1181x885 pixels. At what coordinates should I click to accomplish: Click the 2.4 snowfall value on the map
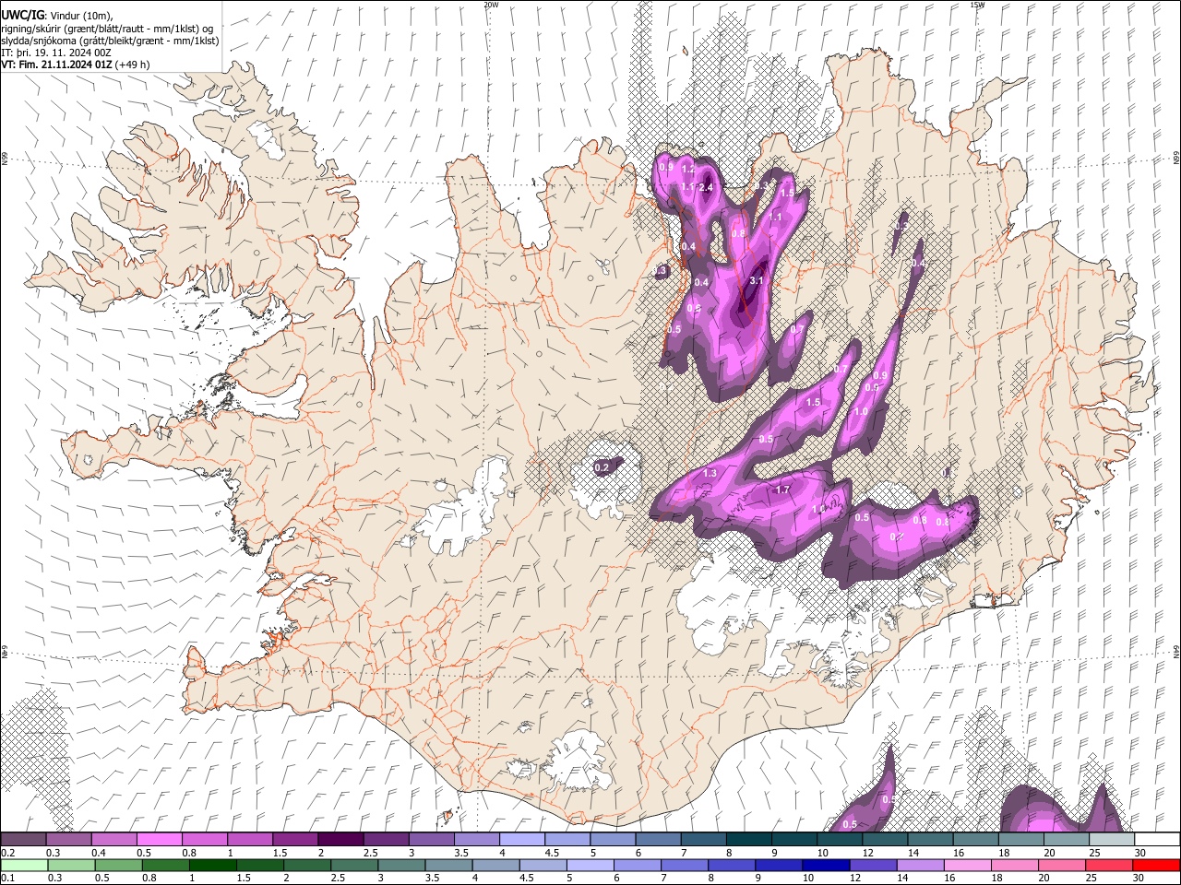(x=706, y=187)
